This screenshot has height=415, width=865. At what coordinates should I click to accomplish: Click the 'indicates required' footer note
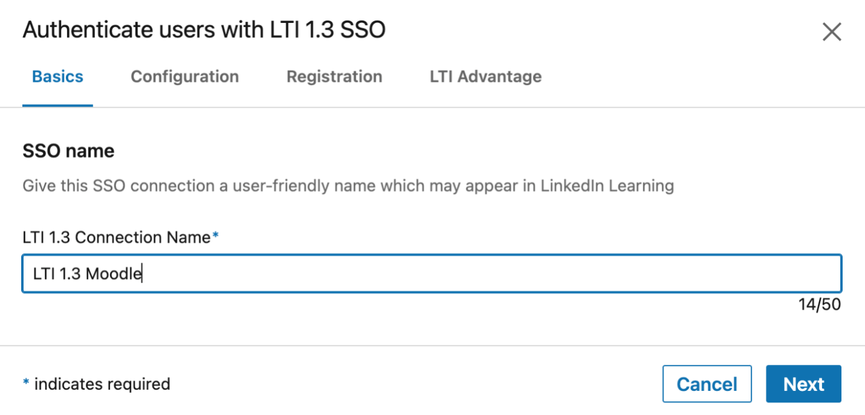[97, 384]
